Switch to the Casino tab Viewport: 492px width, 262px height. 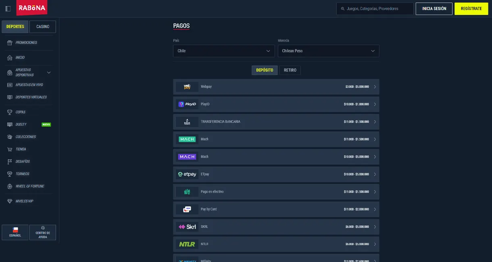click(x=43, y=27)
